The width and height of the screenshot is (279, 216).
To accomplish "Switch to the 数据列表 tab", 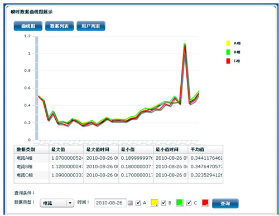I will pos(59,26).
